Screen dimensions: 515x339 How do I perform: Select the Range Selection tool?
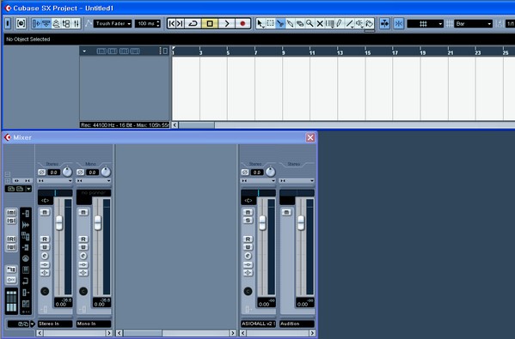coord(270,24)
